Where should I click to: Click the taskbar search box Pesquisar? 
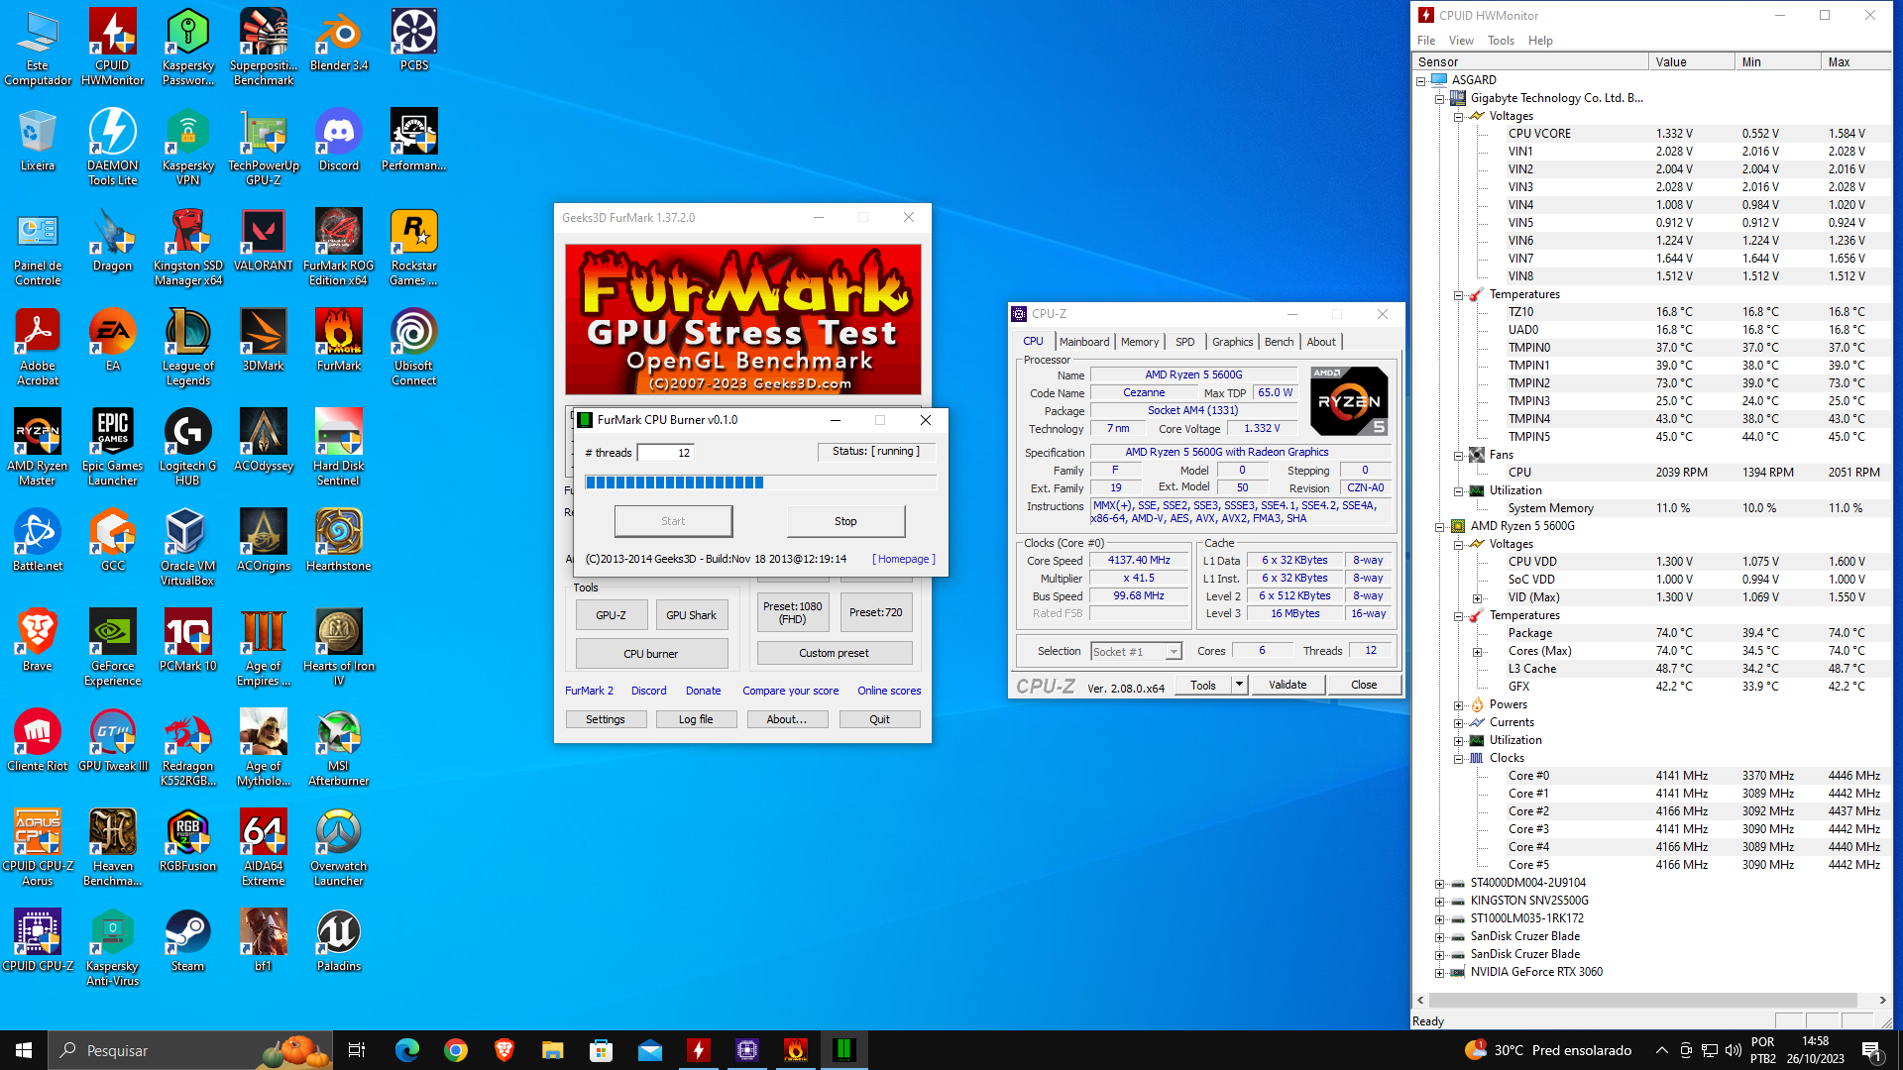189,1050
